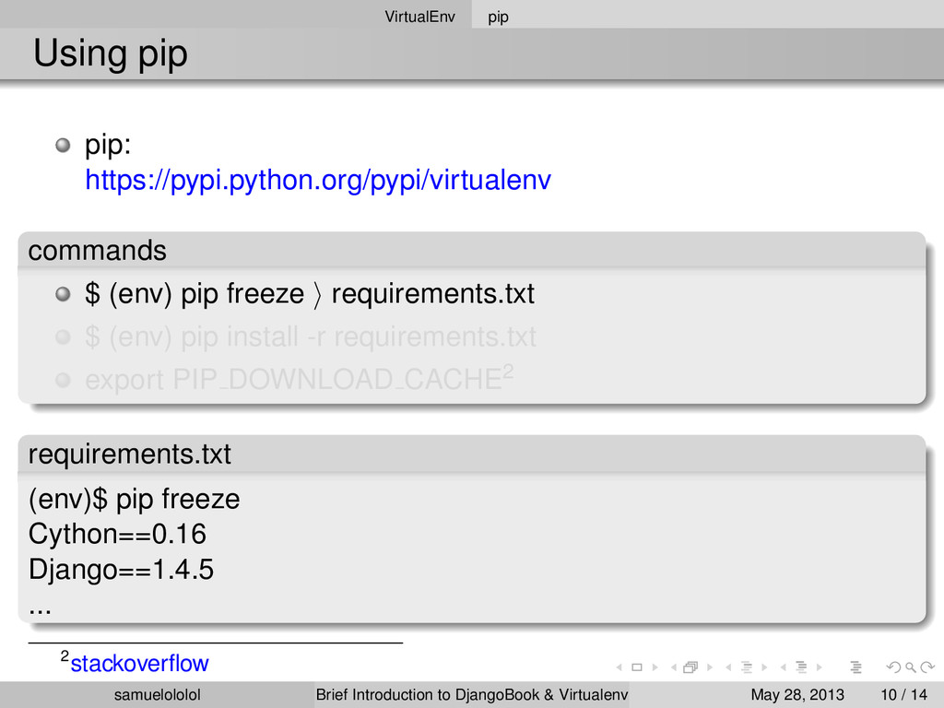Select the pip section tab

click(498, 17)
